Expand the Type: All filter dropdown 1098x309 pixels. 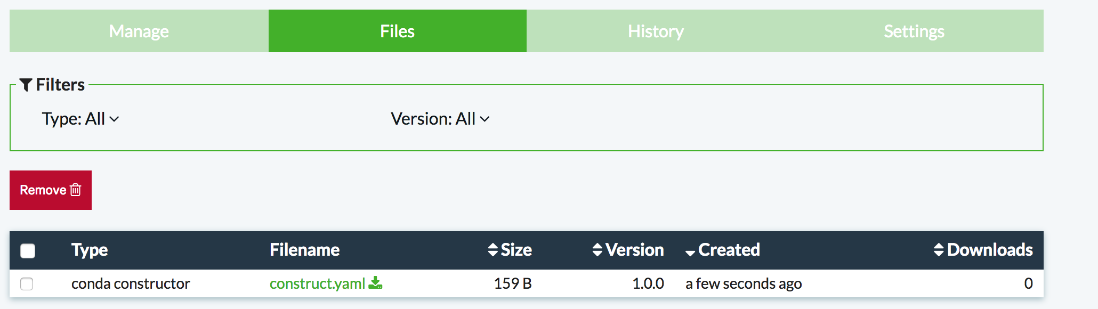pyautogui.click(x=80, y=119)
